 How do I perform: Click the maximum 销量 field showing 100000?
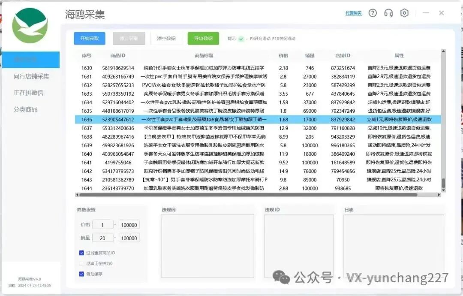129,238
